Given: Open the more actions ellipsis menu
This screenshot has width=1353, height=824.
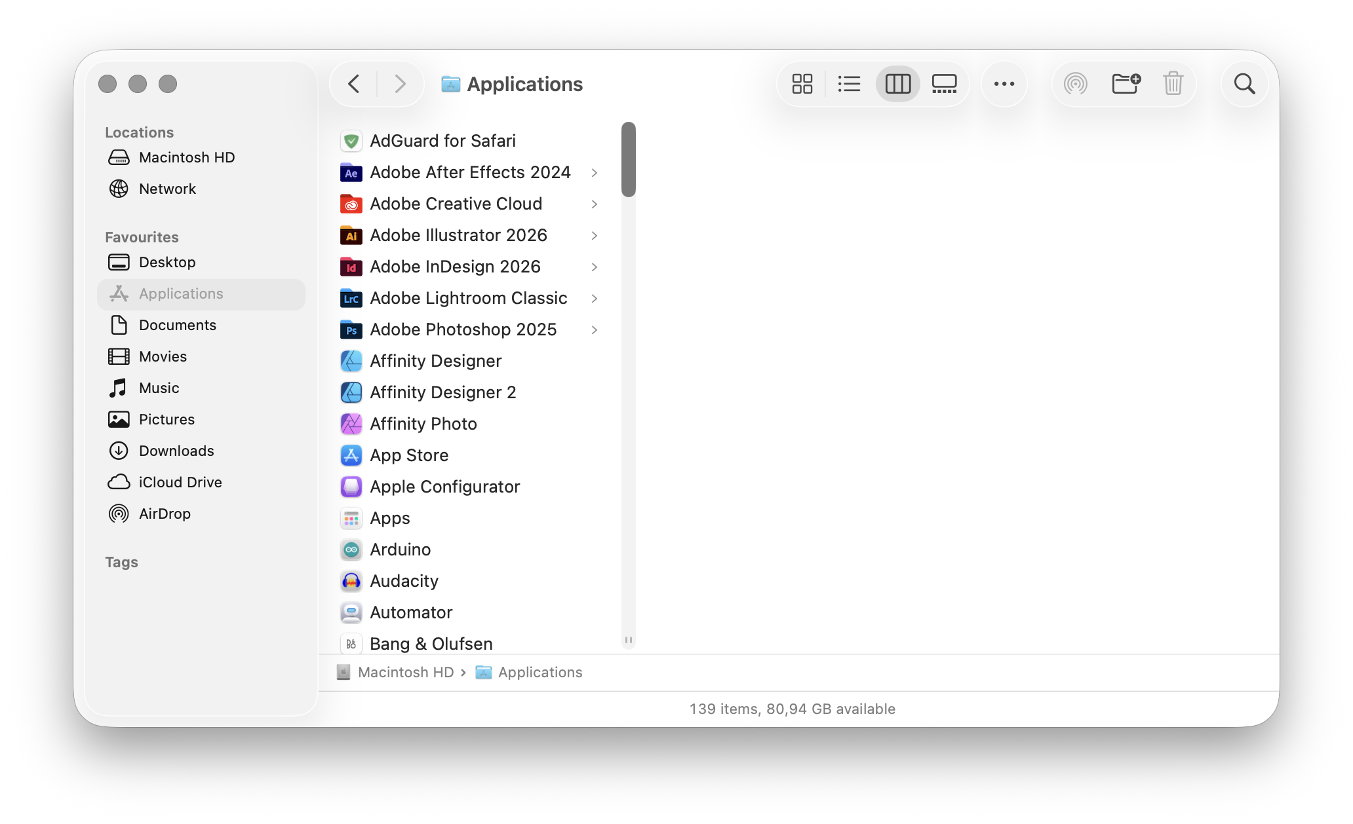Looking at the screenshot, I should [1004, 84].
